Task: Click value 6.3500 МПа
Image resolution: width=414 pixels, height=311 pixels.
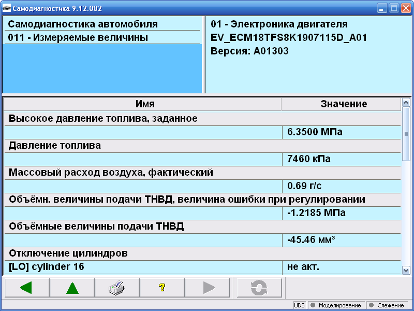Action: (x=342, y=132)
